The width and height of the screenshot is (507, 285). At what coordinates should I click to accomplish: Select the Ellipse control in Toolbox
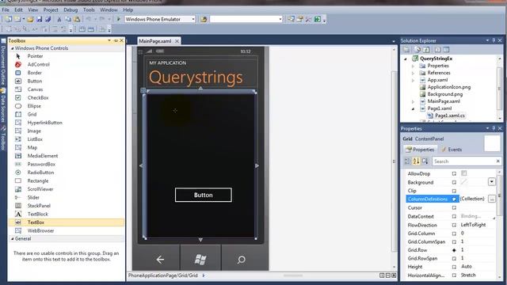coord(66,106)
